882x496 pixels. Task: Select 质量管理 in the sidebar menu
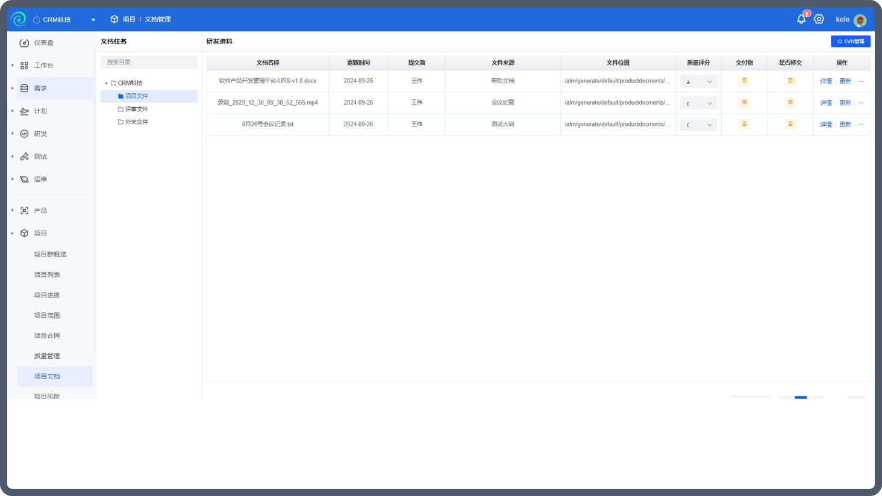tap(47, 356)
